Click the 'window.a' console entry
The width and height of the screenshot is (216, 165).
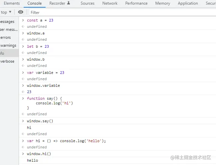[36, 33]
